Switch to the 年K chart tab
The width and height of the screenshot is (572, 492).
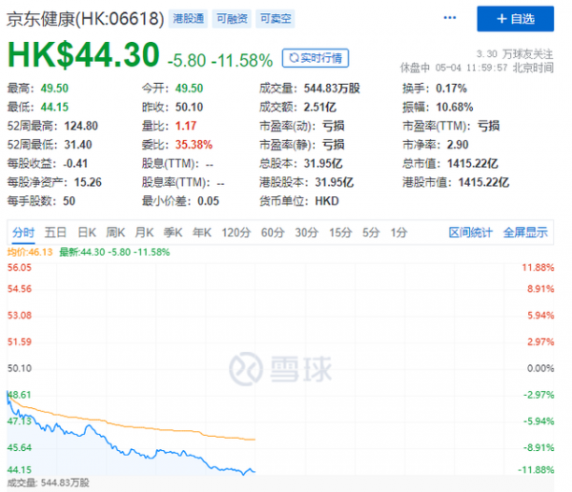202,233
